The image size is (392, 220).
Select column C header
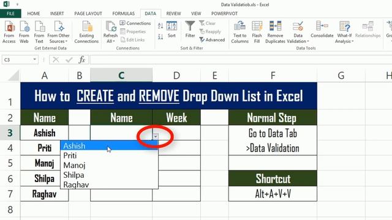[x=121, y=75]
